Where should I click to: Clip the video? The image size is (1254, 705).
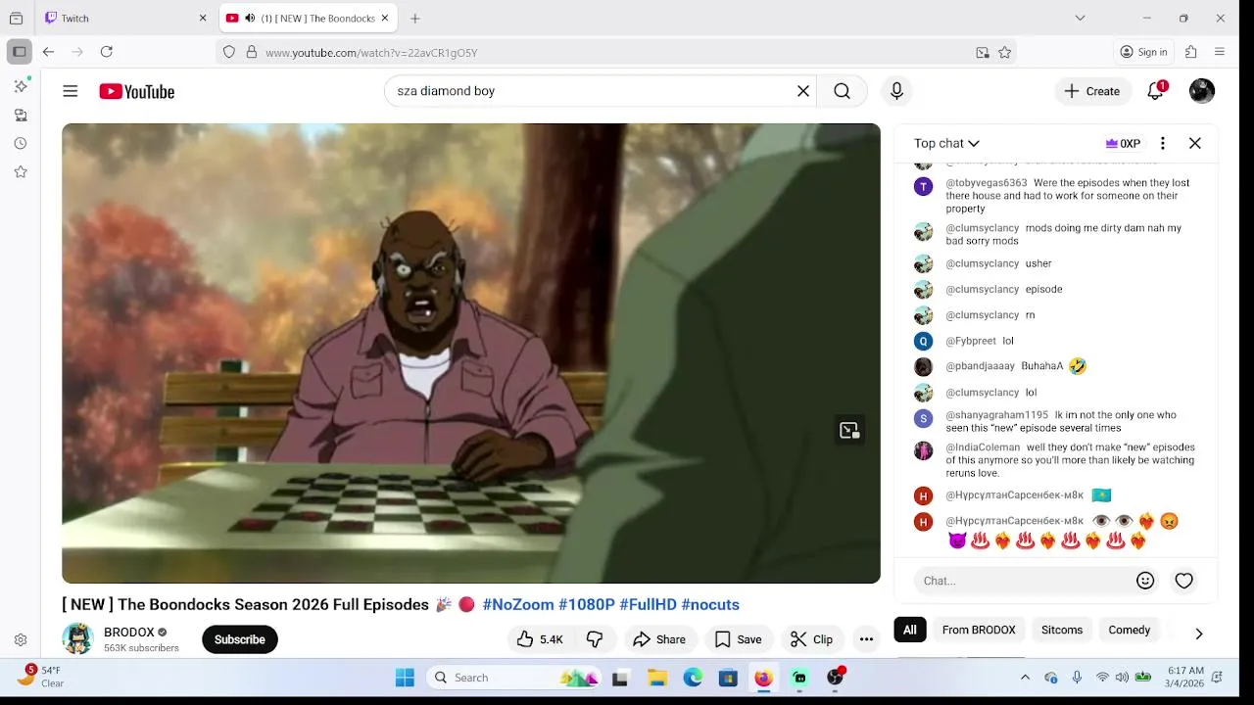812,639
